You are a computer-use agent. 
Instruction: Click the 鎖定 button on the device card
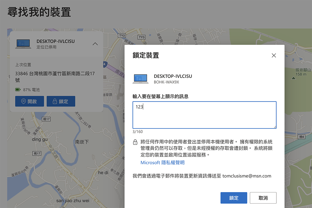tap(61, 101)
